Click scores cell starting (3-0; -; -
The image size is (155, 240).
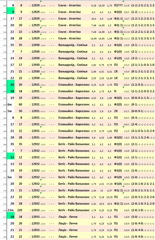(x=143, y=217)
